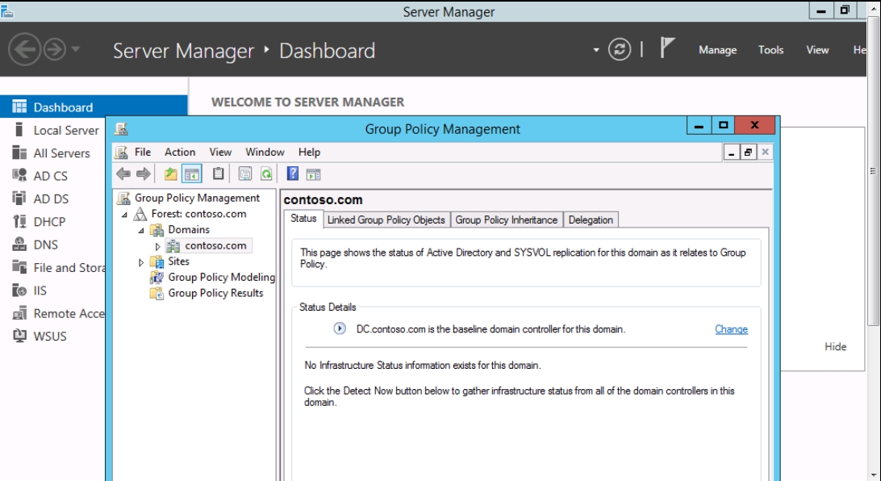Select the contoso.com domain in the tree
Viewport: 881px width, 481px height.
(215, 245)
